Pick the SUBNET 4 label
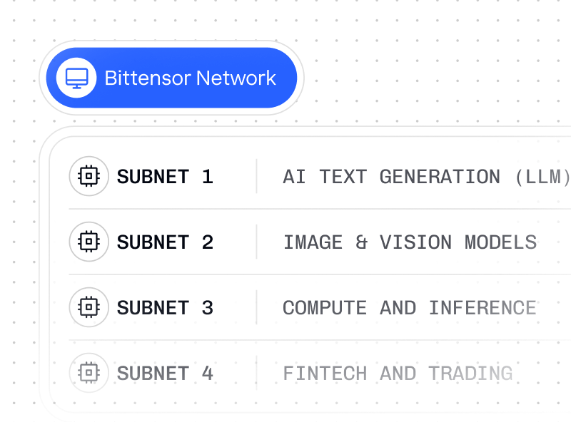The width and height of the screenshot is (571, 422). point(165,374)
